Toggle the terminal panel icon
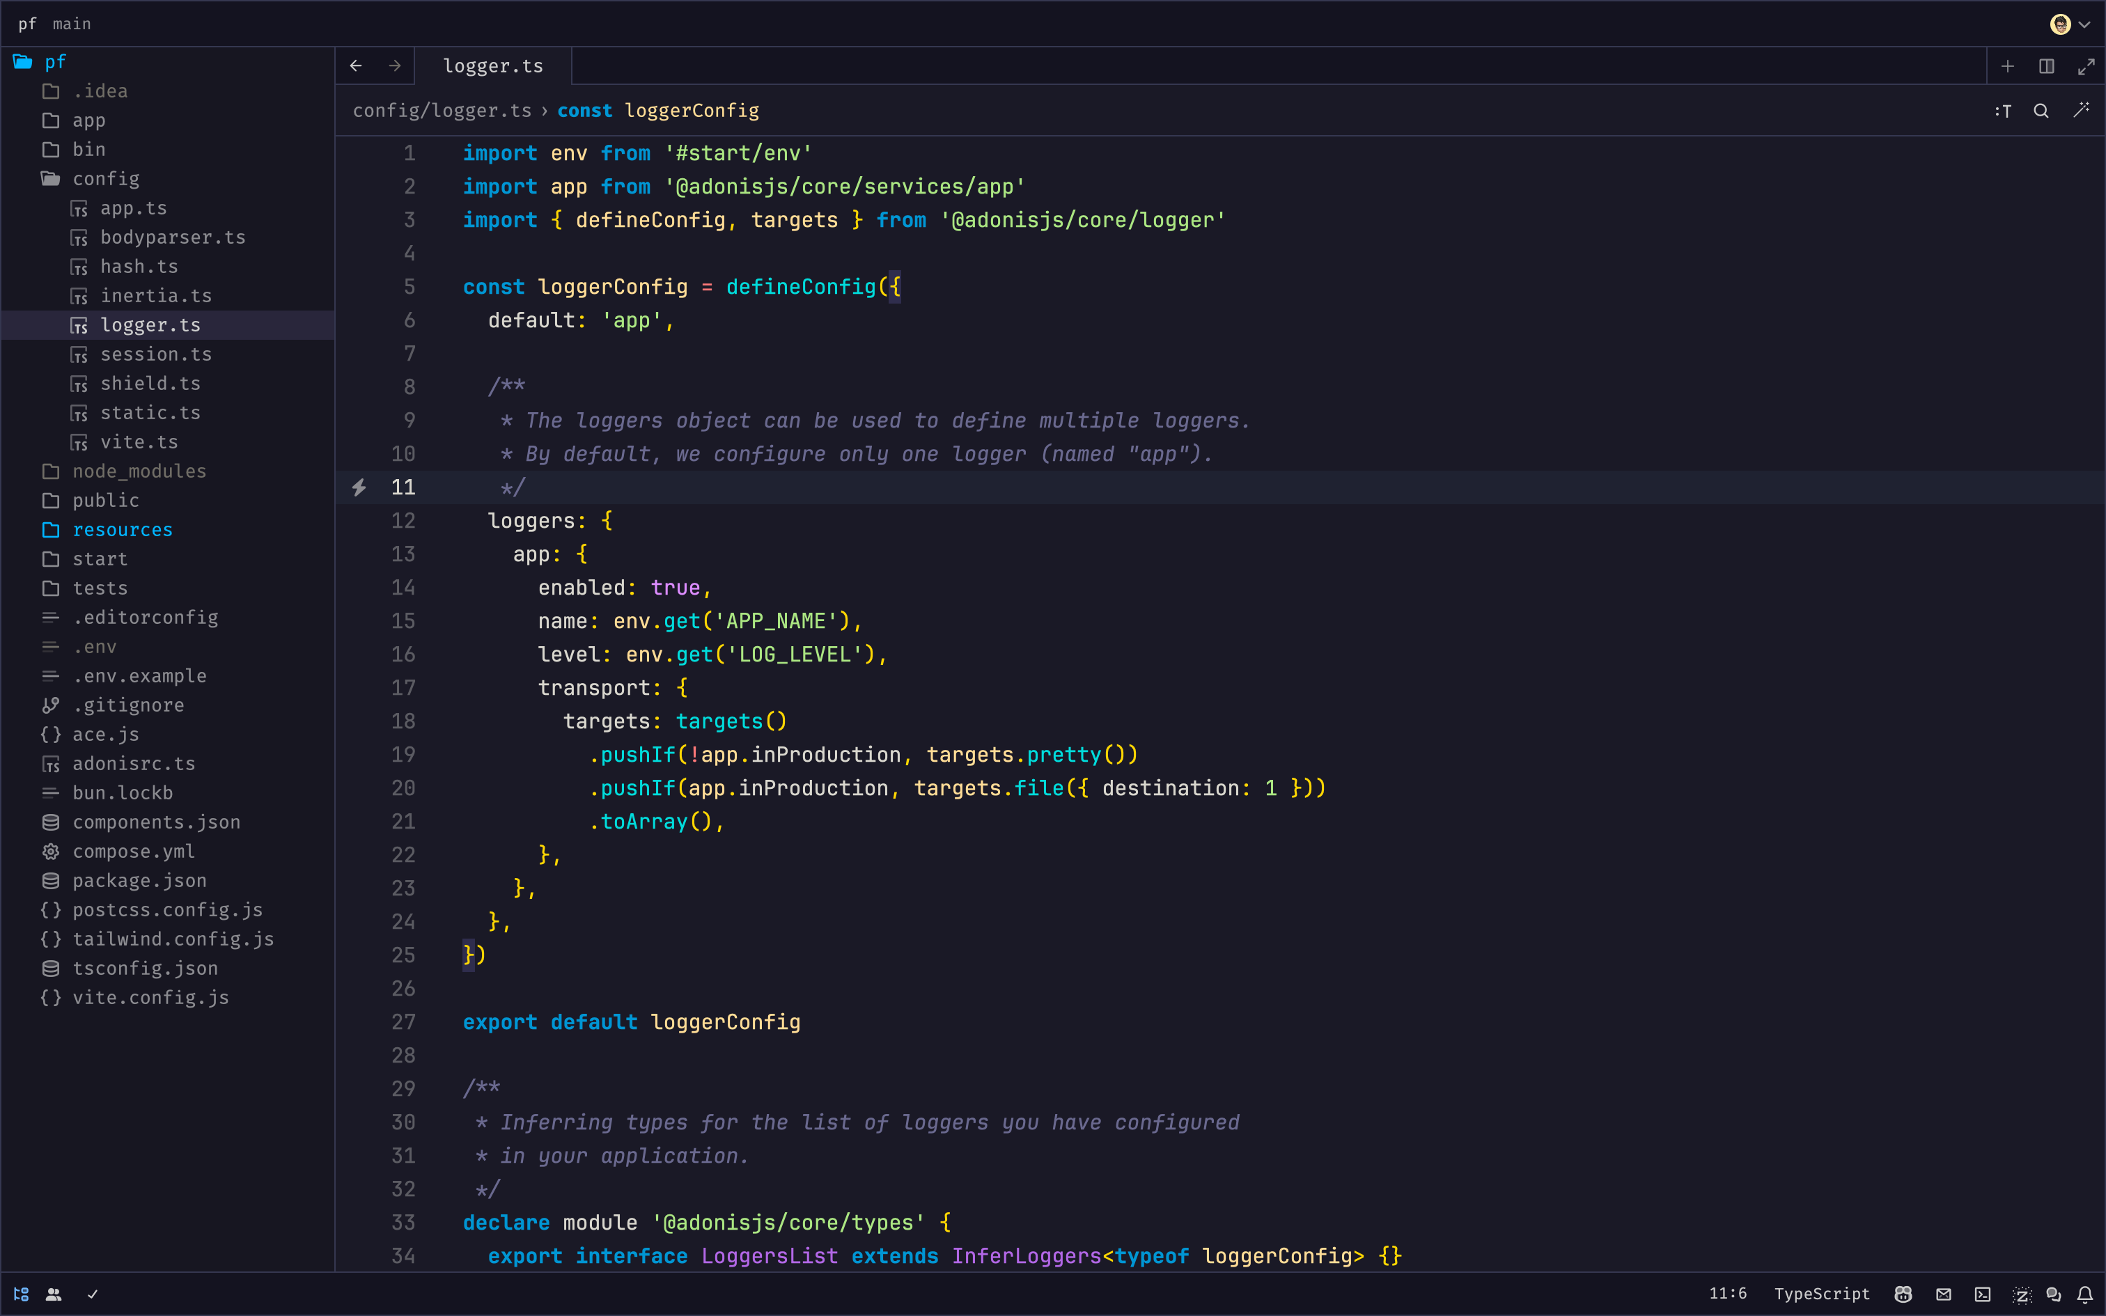The height and width of the screenshot is (1316, 2106). click(1983, 1294)
